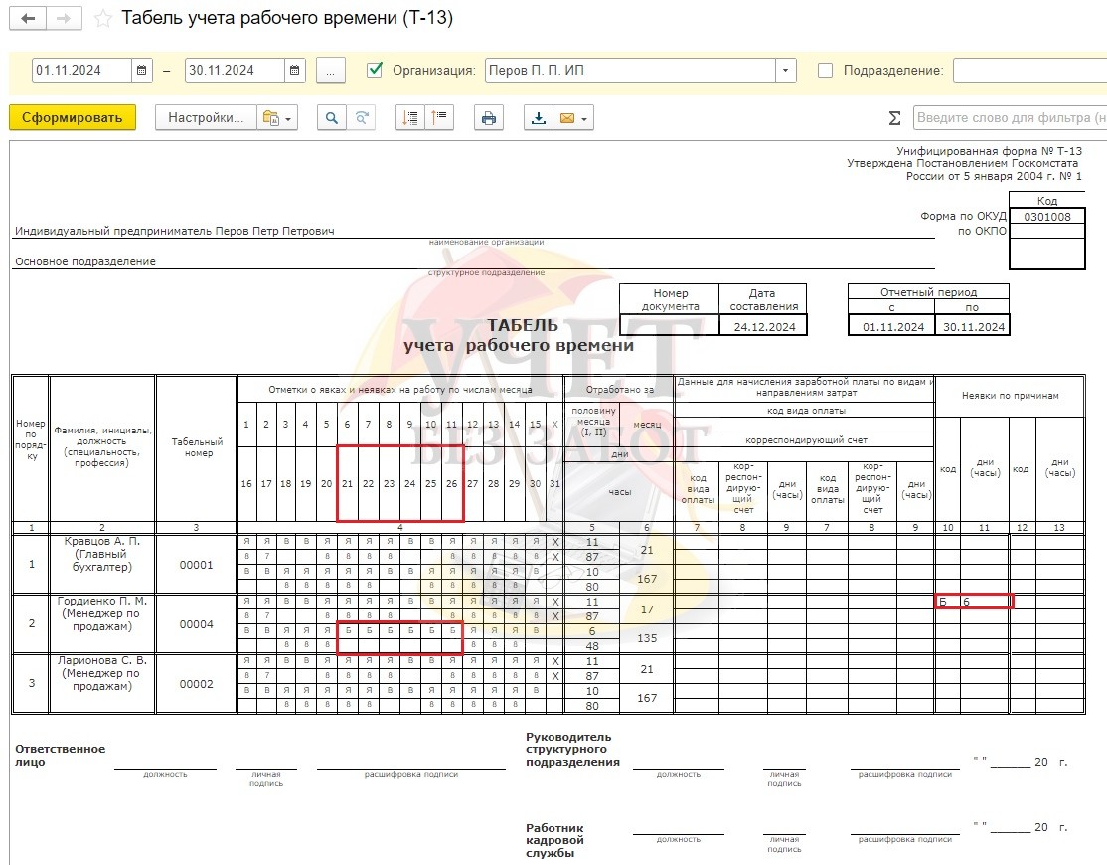Click personnel number 00004
The image size is (1107, 865).
(197, 624)
